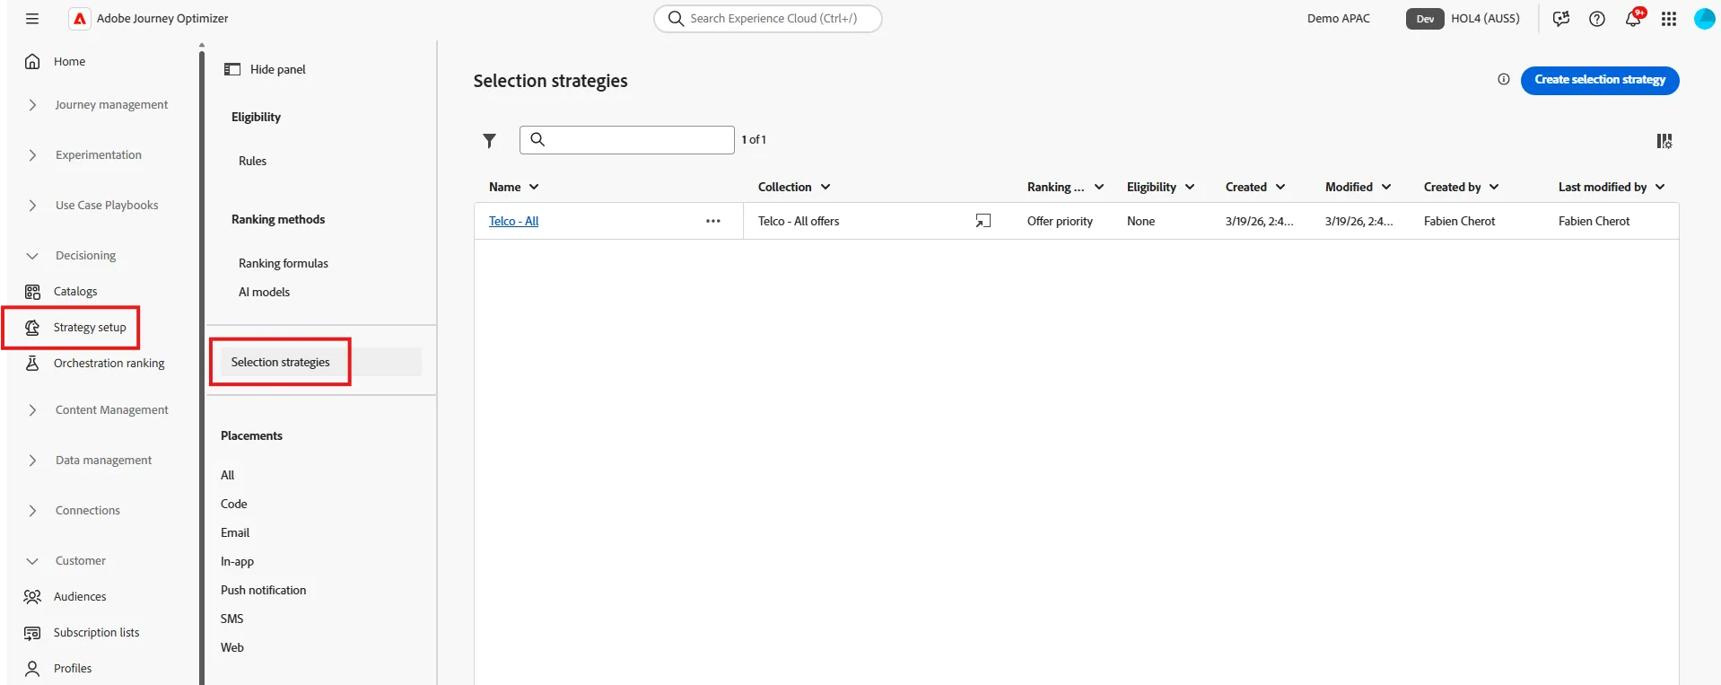Viewport: 1721px width, 685px height.
Task: Click the selection strategies search box
Action: [x=627, y=140]
